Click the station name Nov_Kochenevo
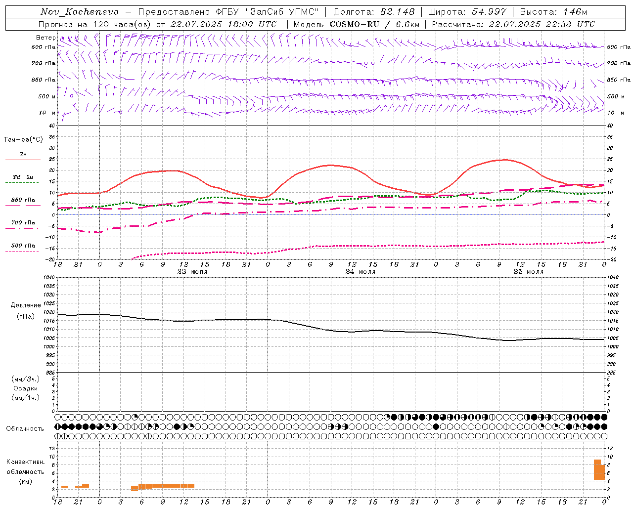Screen dimensions: 633x506 (x=80, y=12)
